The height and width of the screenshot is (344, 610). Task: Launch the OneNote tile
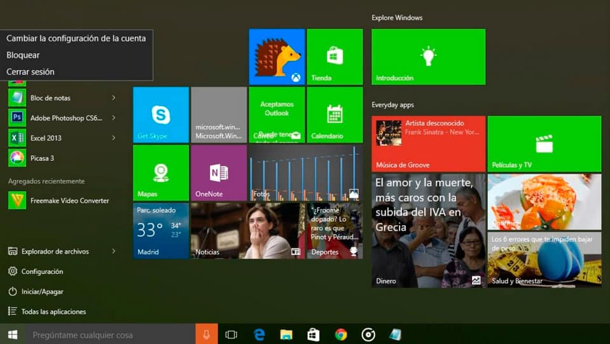coord(219,173)
